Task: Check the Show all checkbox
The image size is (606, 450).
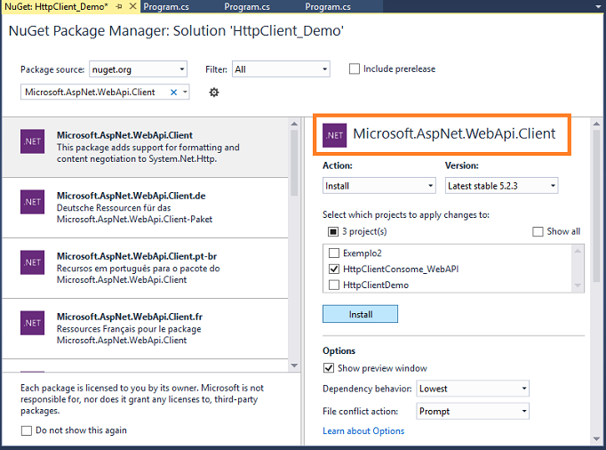Action: (538, 231)
